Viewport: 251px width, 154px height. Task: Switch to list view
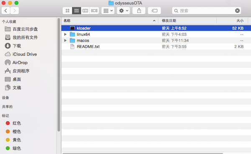[x=77, y=11]
